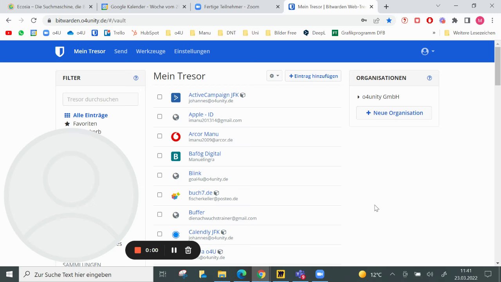Open File Explorer from the taskbar
The width and height of the screenshot is (501, 282).
pyautogui.click(x=222, y=274)
